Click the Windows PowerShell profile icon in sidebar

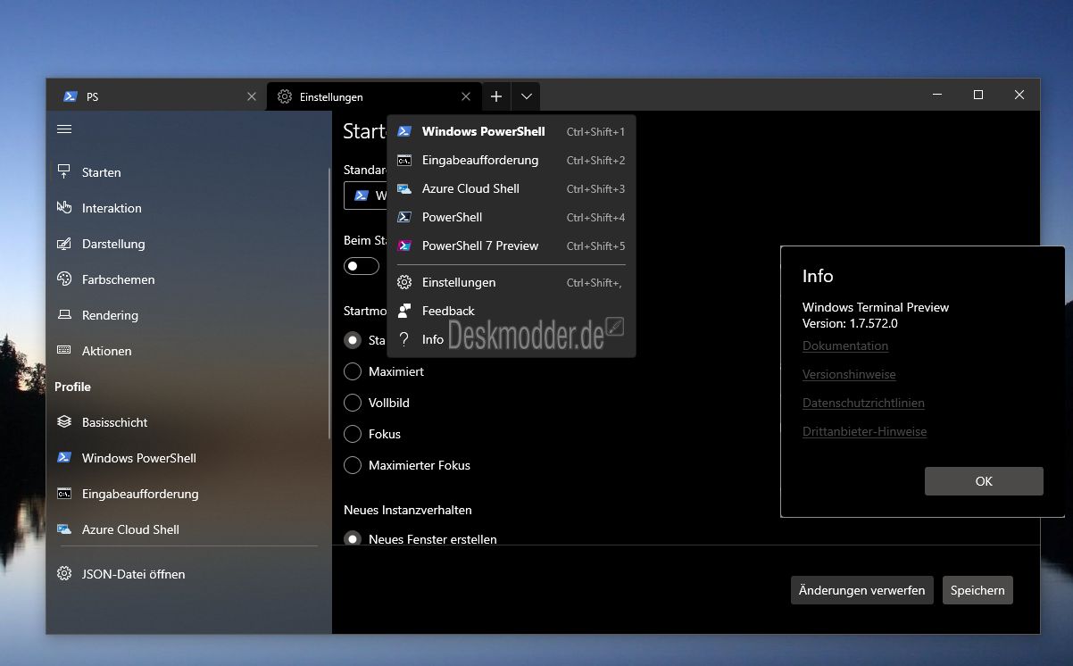64,457
